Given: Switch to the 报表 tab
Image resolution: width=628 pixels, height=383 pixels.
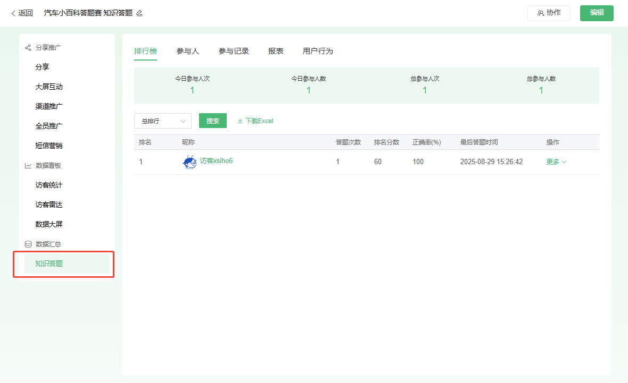Looking at the screenshot, I should tap(276, 51).
